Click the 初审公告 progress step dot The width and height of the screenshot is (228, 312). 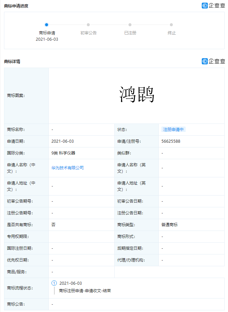pos(88,25)
